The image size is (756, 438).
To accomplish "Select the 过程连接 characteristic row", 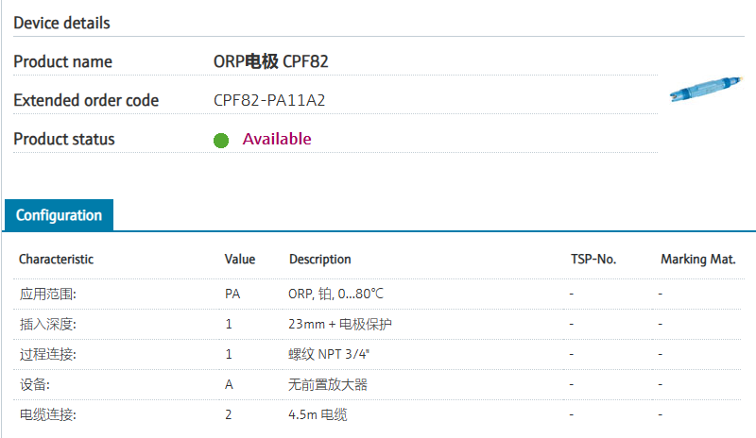I will (x=377, y=355).
